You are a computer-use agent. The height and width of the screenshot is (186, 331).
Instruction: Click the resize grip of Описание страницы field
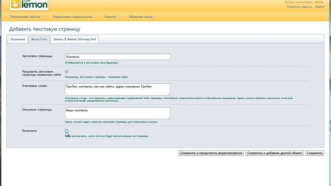169,117
